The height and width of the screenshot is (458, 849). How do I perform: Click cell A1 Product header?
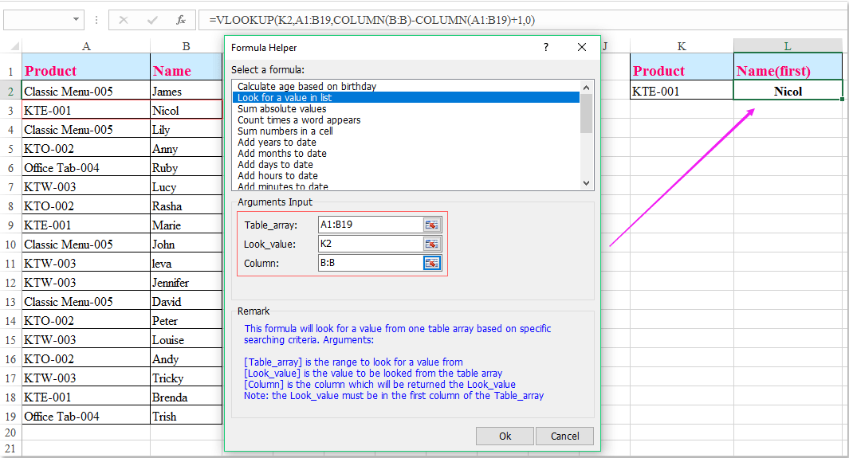point(86,67)
